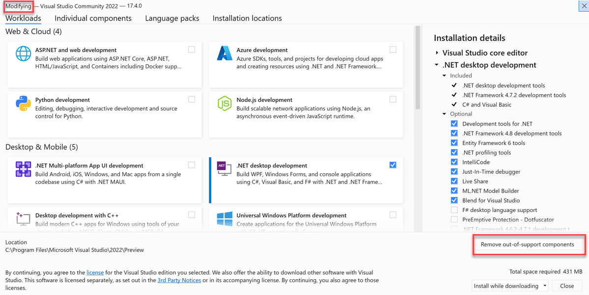Uncheck Entity Framework 6 tools
Screen dimensions: 589x295
(x=454, y=143)
